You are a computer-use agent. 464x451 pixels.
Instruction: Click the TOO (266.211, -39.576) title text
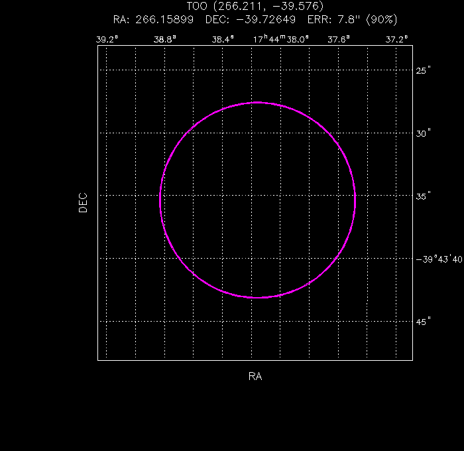click(255, 6)
